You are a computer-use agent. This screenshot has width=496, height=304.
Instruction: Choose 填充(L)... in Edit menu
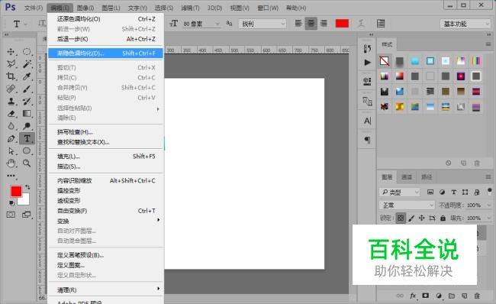pos(105,156)
